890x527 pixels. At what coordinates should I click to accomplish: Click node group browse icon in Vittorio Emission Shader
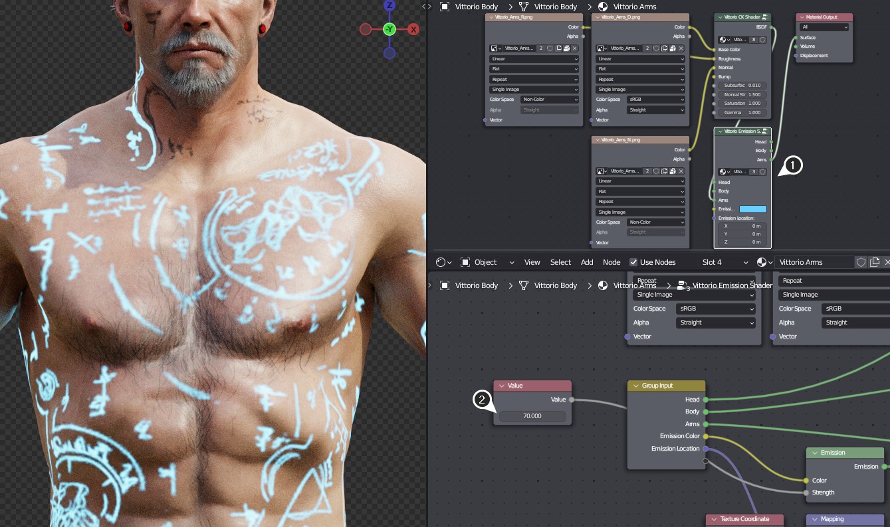(724, 172)
